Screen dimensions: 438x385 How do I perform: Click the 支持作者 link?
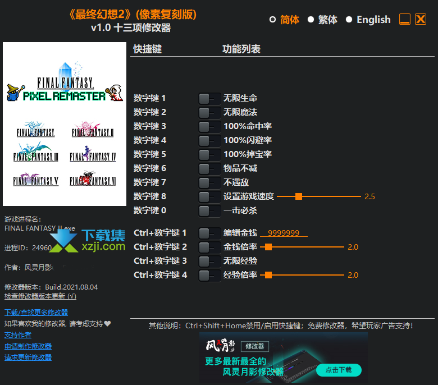coord(18,335)
